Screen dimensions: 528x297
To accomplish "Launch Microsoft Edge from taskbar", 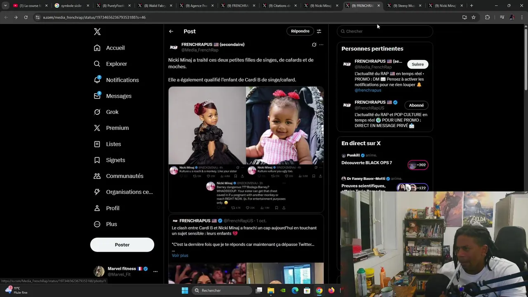I will tap(295, 290).
